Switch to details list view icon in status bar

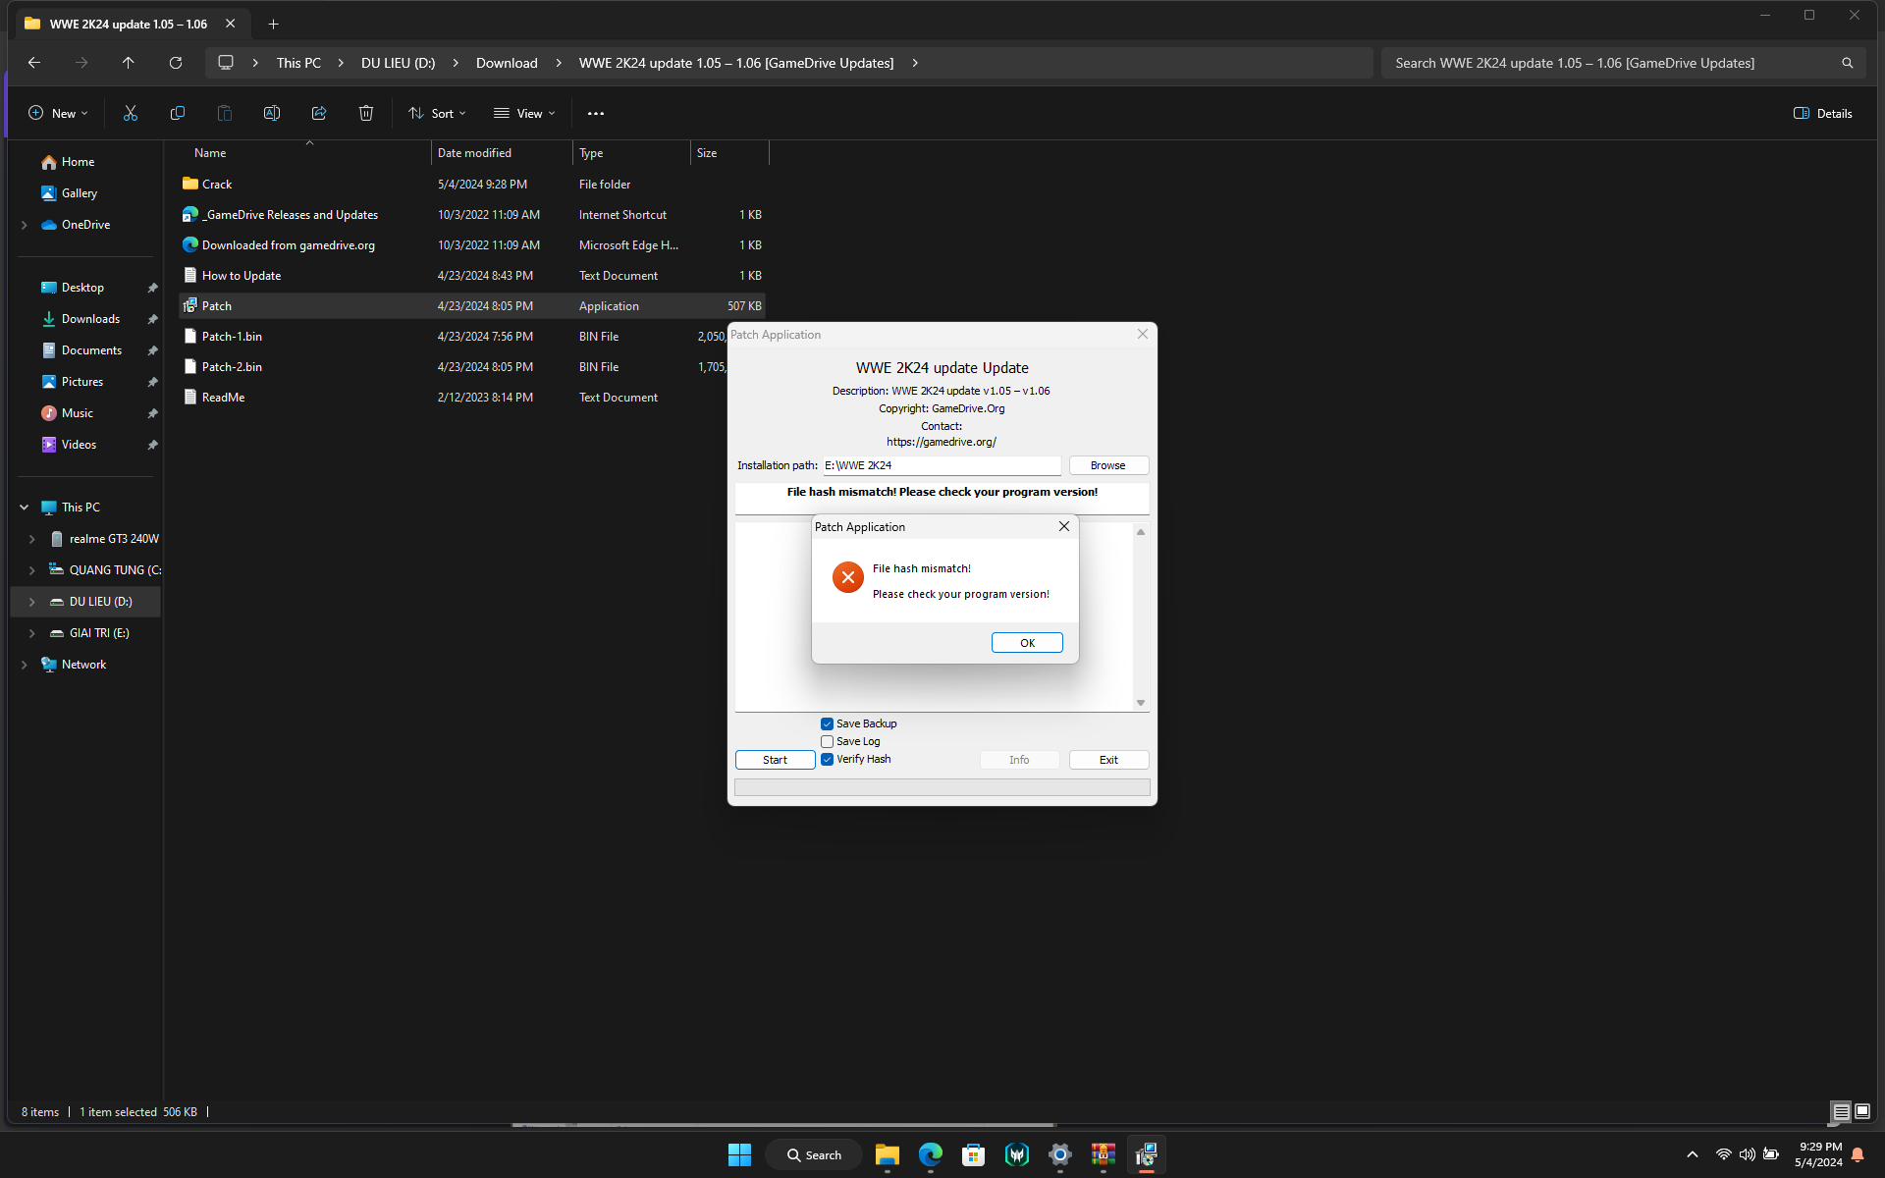point(1841,1111)
